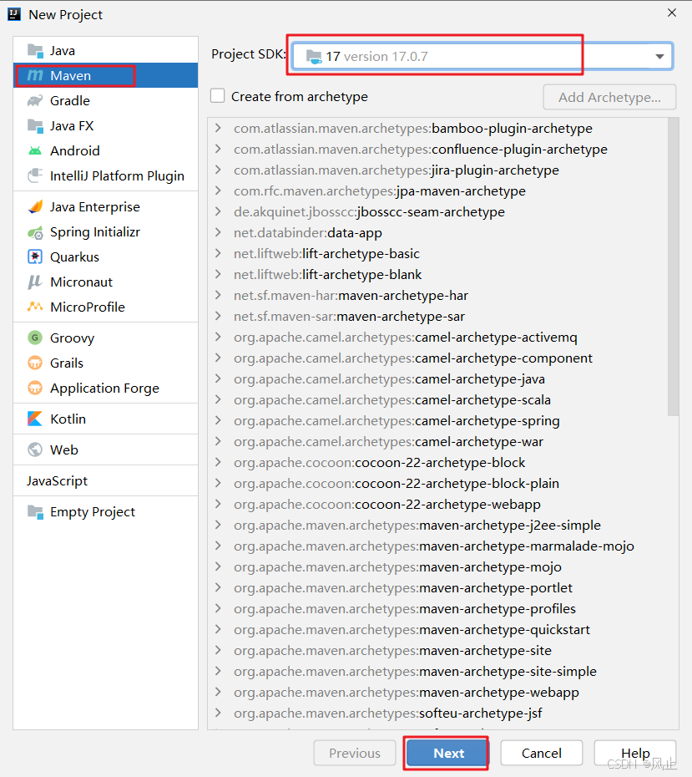Expand camel-archetype-spring tree item
The image size is (692, 777).
point(218,421)
